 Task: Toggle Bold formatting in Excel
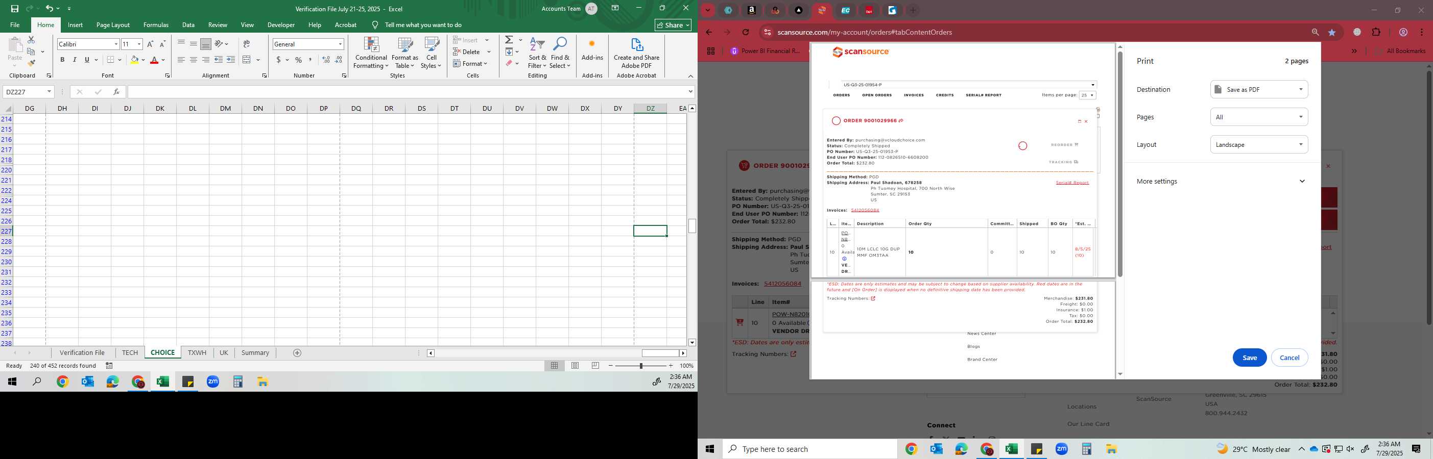[62, 60]
